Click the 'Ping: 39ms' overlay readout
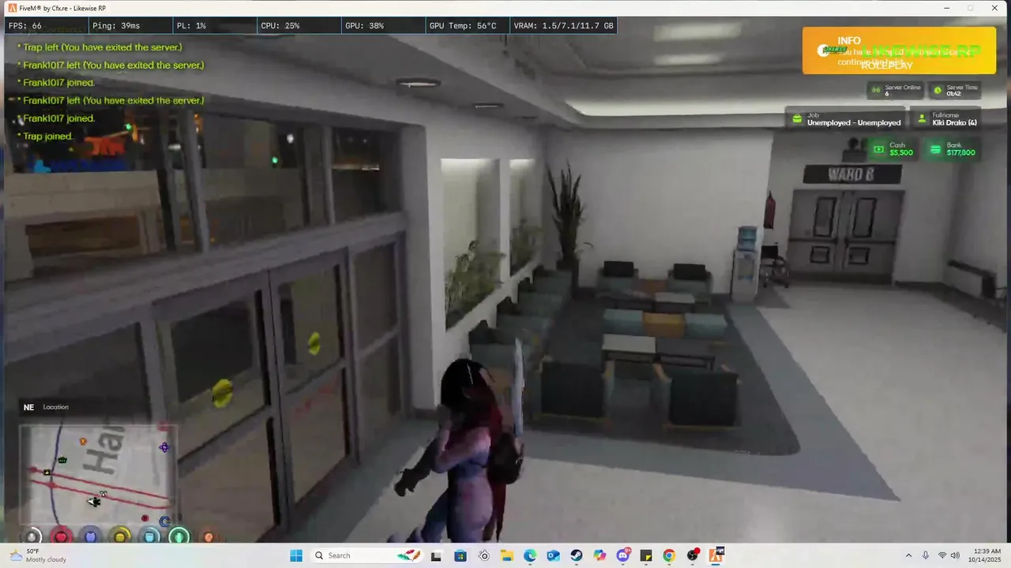 pos(115,26)
